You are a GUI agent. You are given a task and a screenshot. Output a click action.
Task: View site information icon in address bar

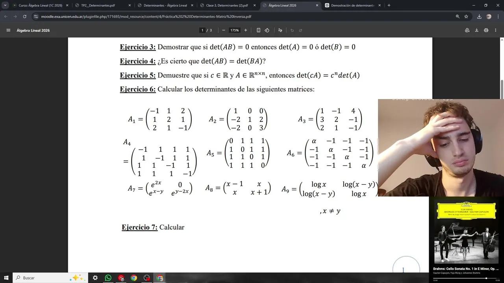(x=36, y=17)
